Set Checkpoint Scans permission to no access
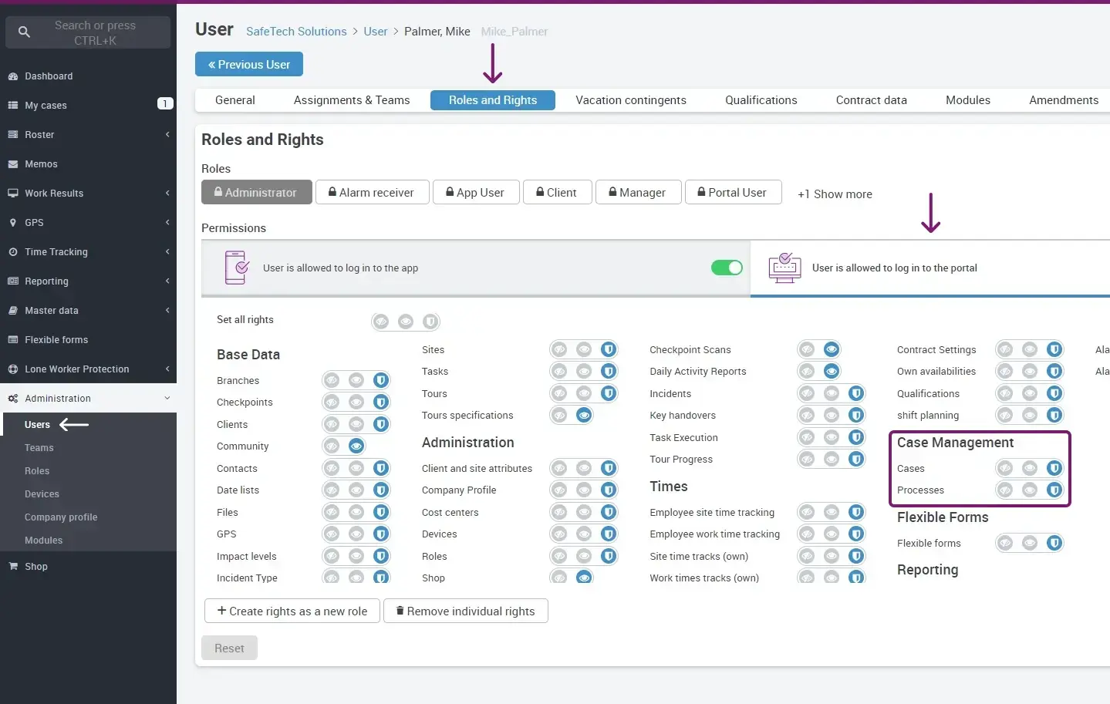 807,349
